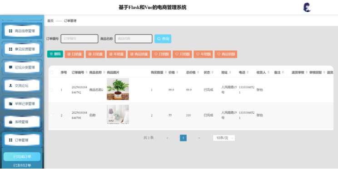
Task: Click the person icon beside 交流论坛
Action: click(x=10, y=86)
